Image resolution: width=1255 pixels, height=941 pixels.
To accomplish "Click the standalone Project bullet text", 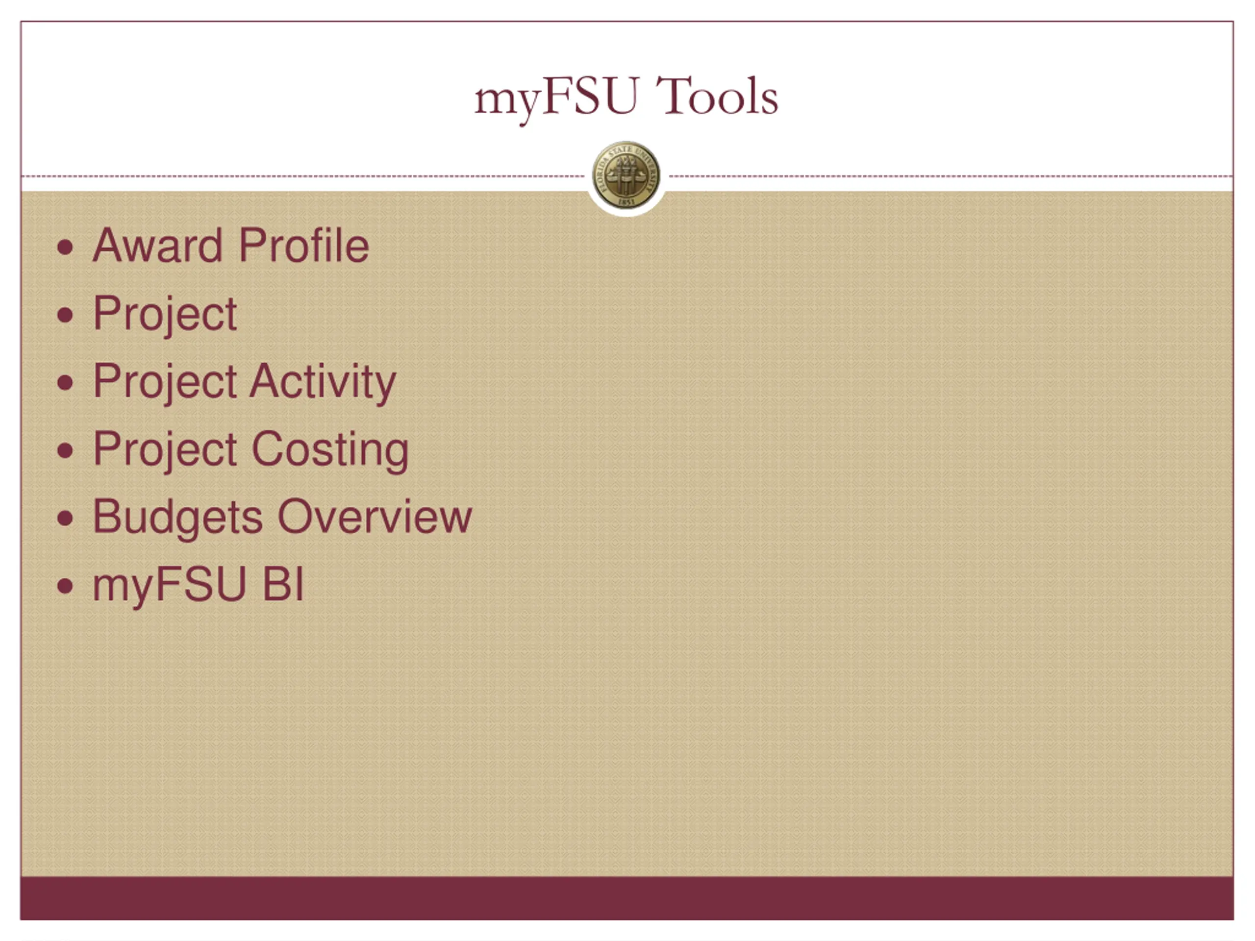I will coord(165,315).
